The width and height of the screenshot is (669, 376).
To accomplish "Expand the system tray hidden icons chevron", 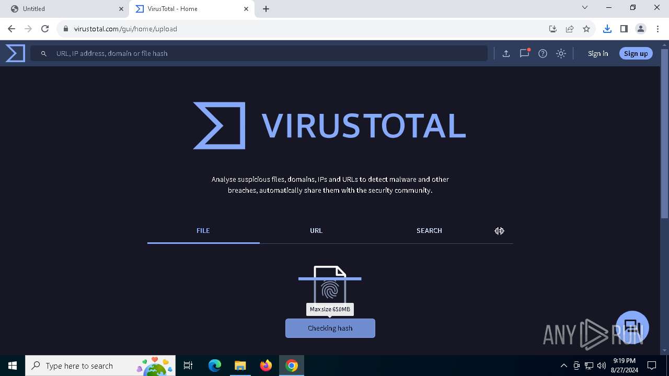I will tap(563, 366).
